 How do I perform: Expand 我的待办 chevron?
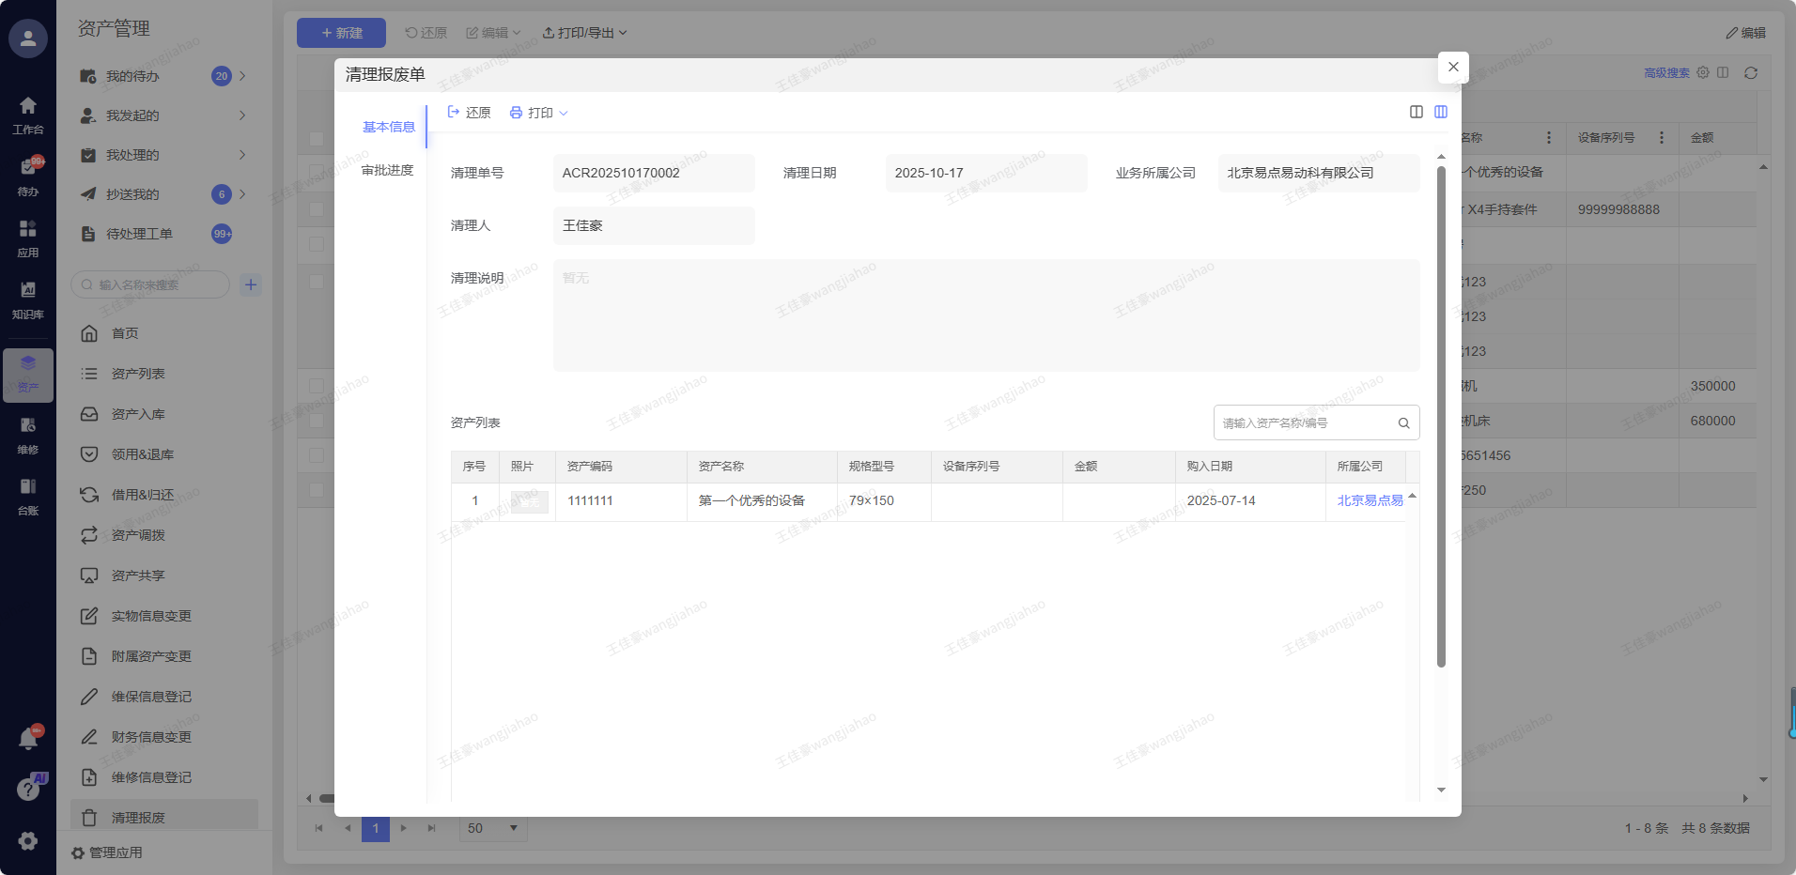[242, 76]
